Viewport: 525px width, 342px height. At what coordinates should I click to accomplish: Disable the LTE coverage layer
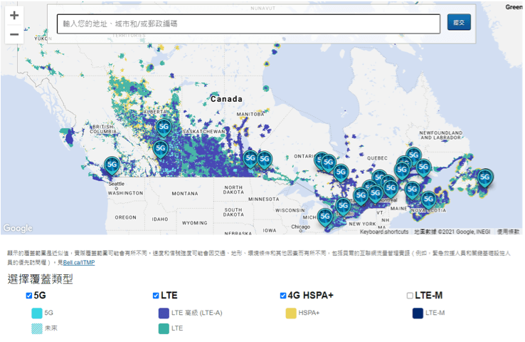(x=156, y=296)
